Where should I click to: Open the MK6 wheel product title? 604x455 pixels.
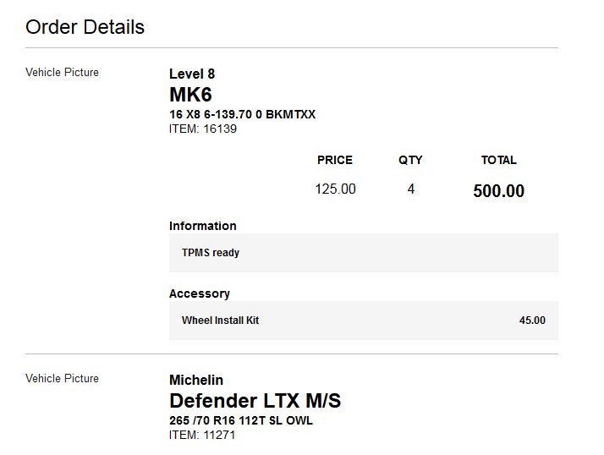190,95
